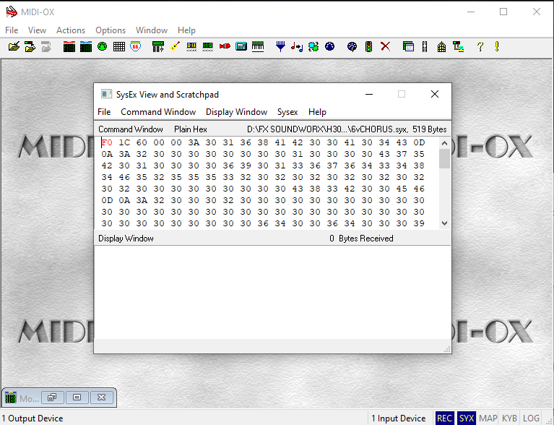The height and width of the screenshot is (425, 554).
Task: Click the vertical film-strip toolbar icon
Action: (425, 46)
